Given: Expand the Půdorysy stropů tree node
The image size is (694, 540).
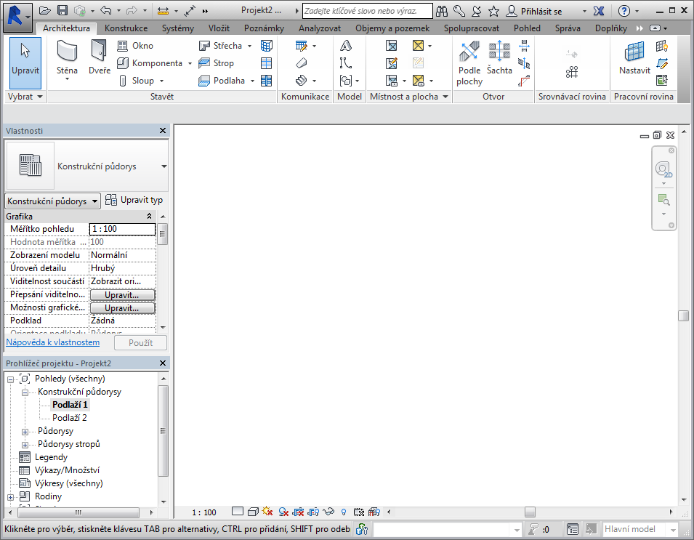Looking at the screenshot, I should (25, 445).
